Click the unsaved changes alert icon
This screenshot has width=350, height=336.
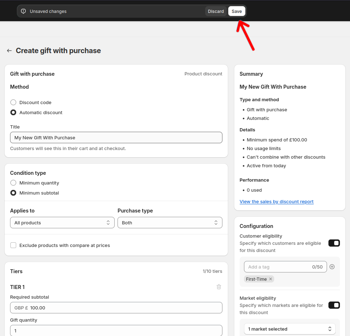pos(23,11)
